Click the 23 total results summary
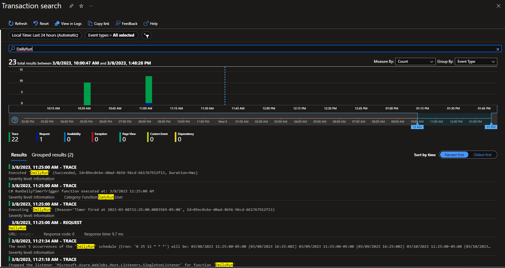This screenshot has width=505, height=268. pyautogui.click(x=80, y=62)
